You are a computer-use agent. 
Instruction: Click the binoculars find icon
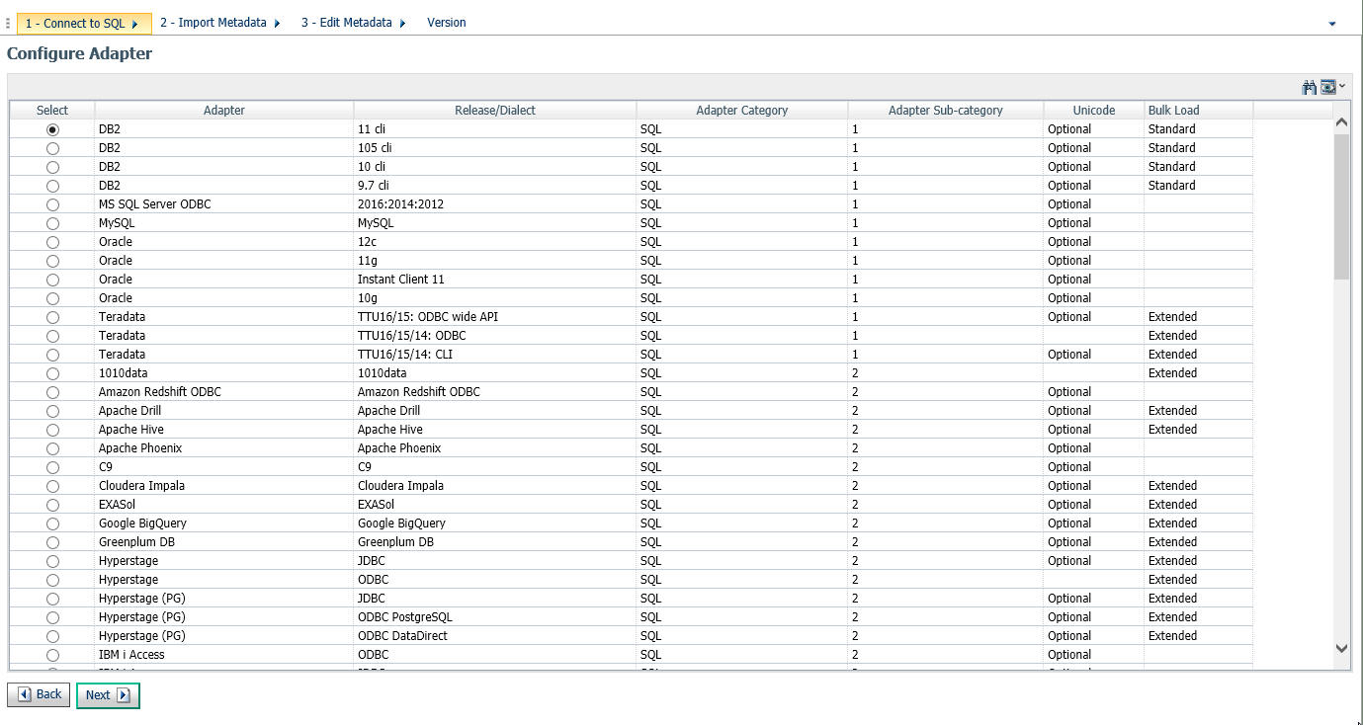click(x=1310, y=87)
